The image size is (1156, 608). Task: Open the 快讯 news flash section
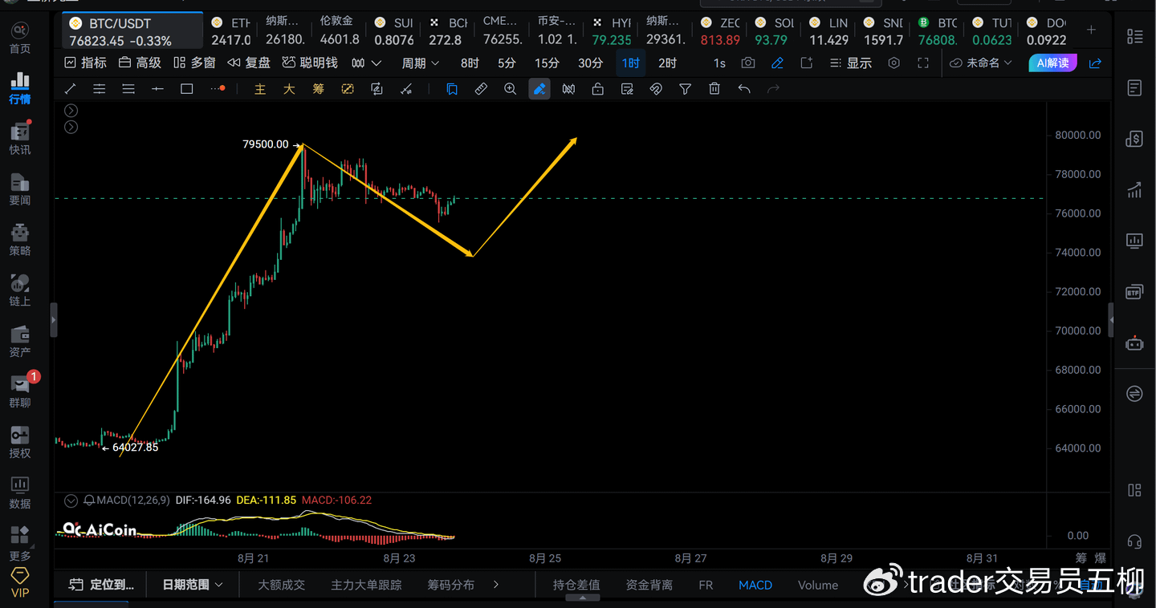pyautogui.click(x=19, y=139)
